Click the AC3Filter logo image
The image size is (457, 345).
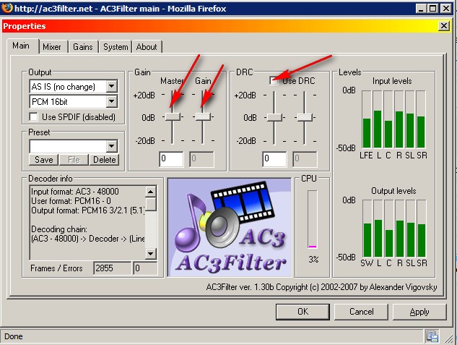230,227
